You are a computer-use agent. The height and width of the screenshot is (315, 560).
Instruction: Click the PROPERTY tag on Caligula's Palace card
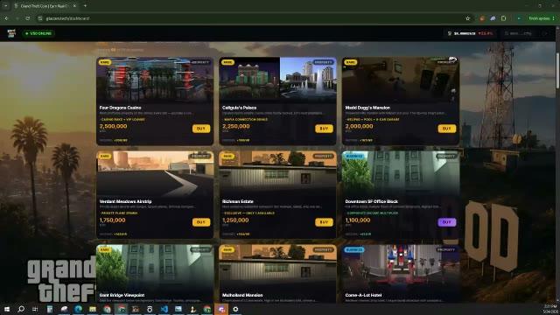(x=323, y=62)
